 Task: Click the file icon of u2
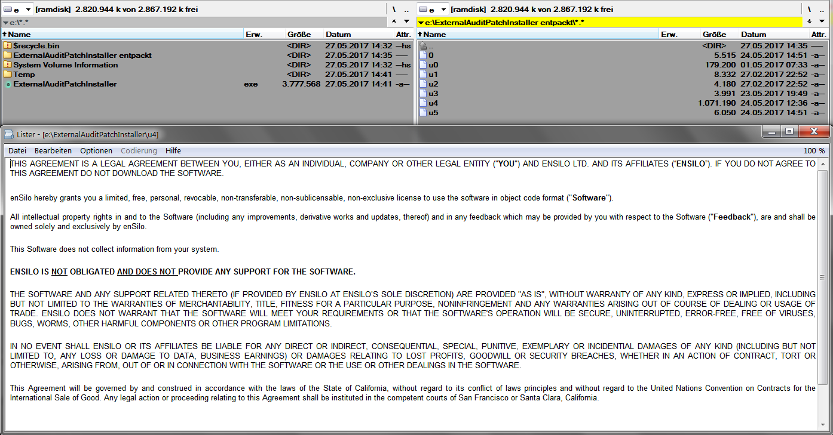click(423, 84)
